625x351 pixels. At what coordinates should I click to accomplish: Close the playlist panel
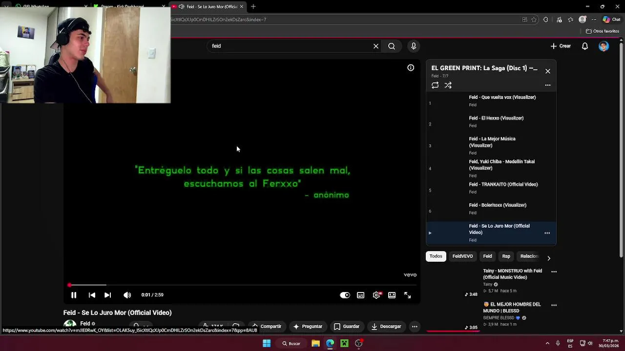point(548,71)
